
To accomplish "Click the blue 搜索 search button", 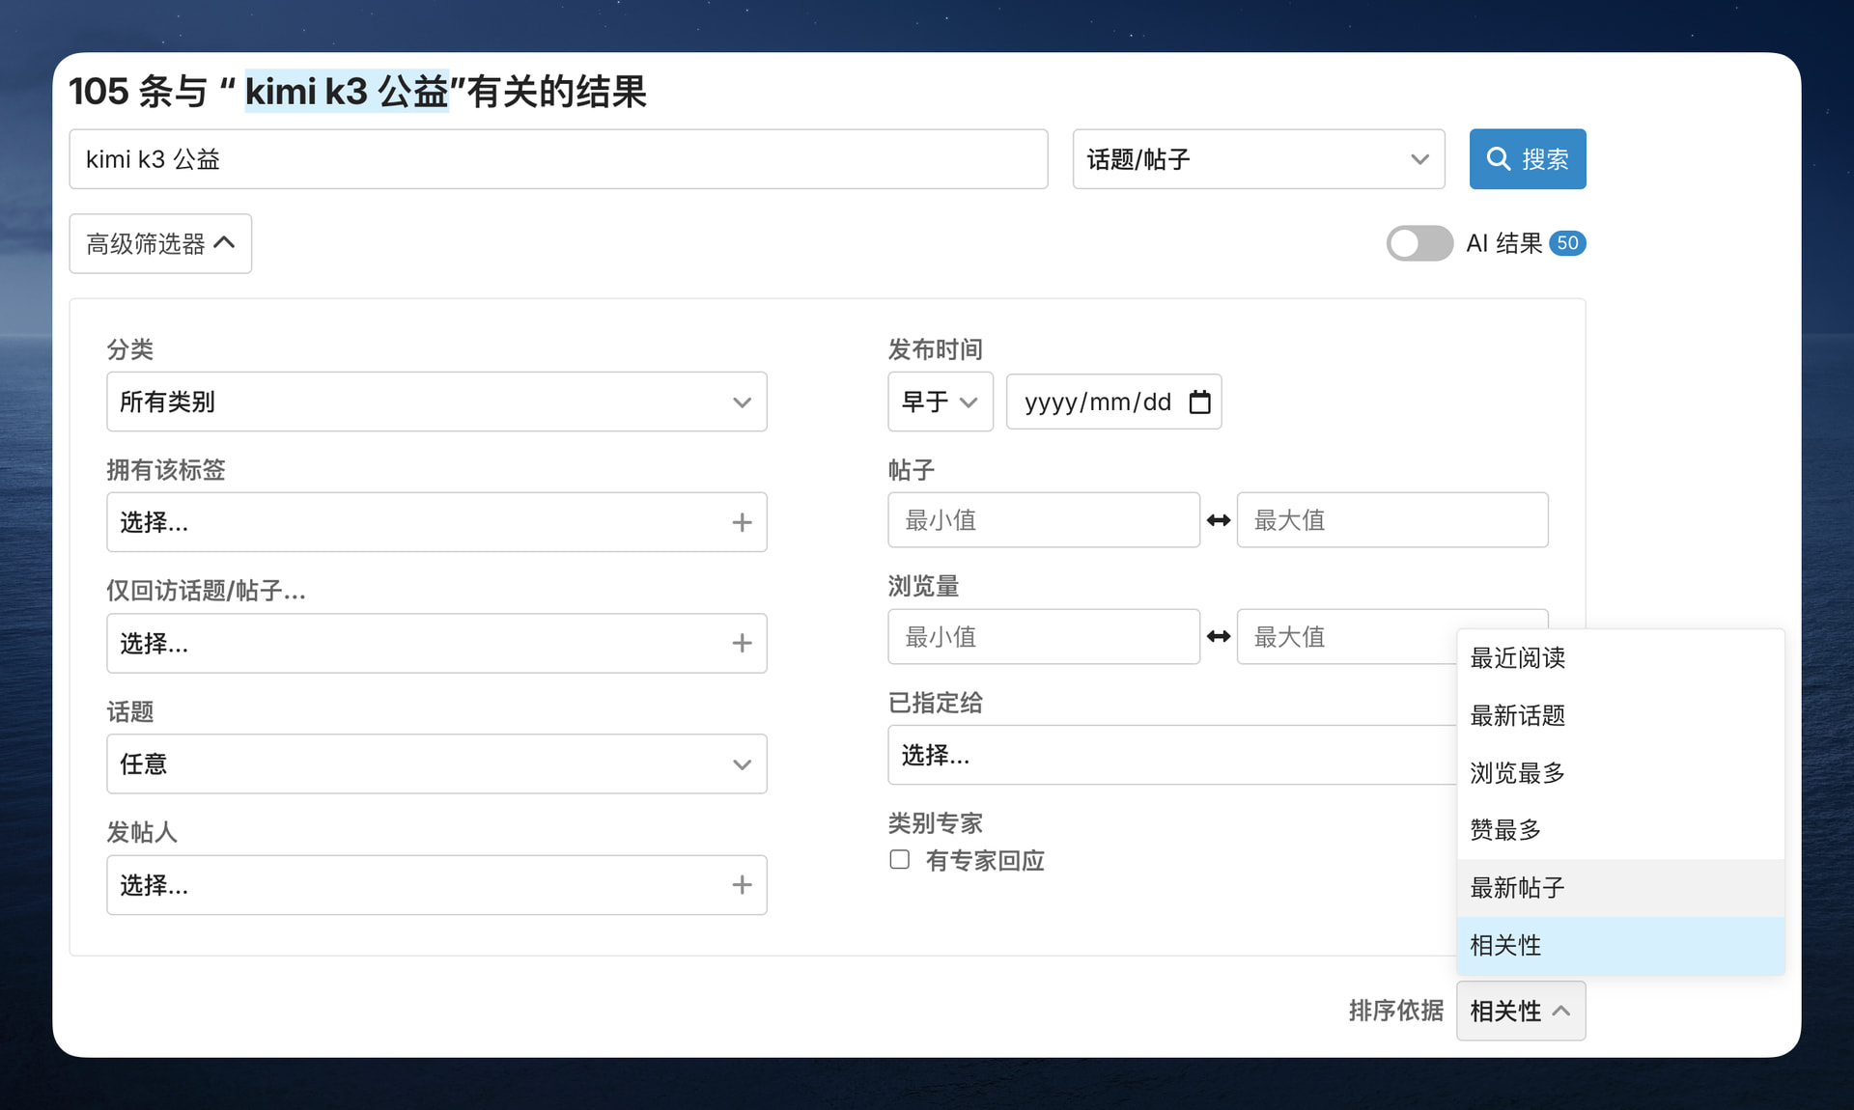I will [x=1527, y=158].
